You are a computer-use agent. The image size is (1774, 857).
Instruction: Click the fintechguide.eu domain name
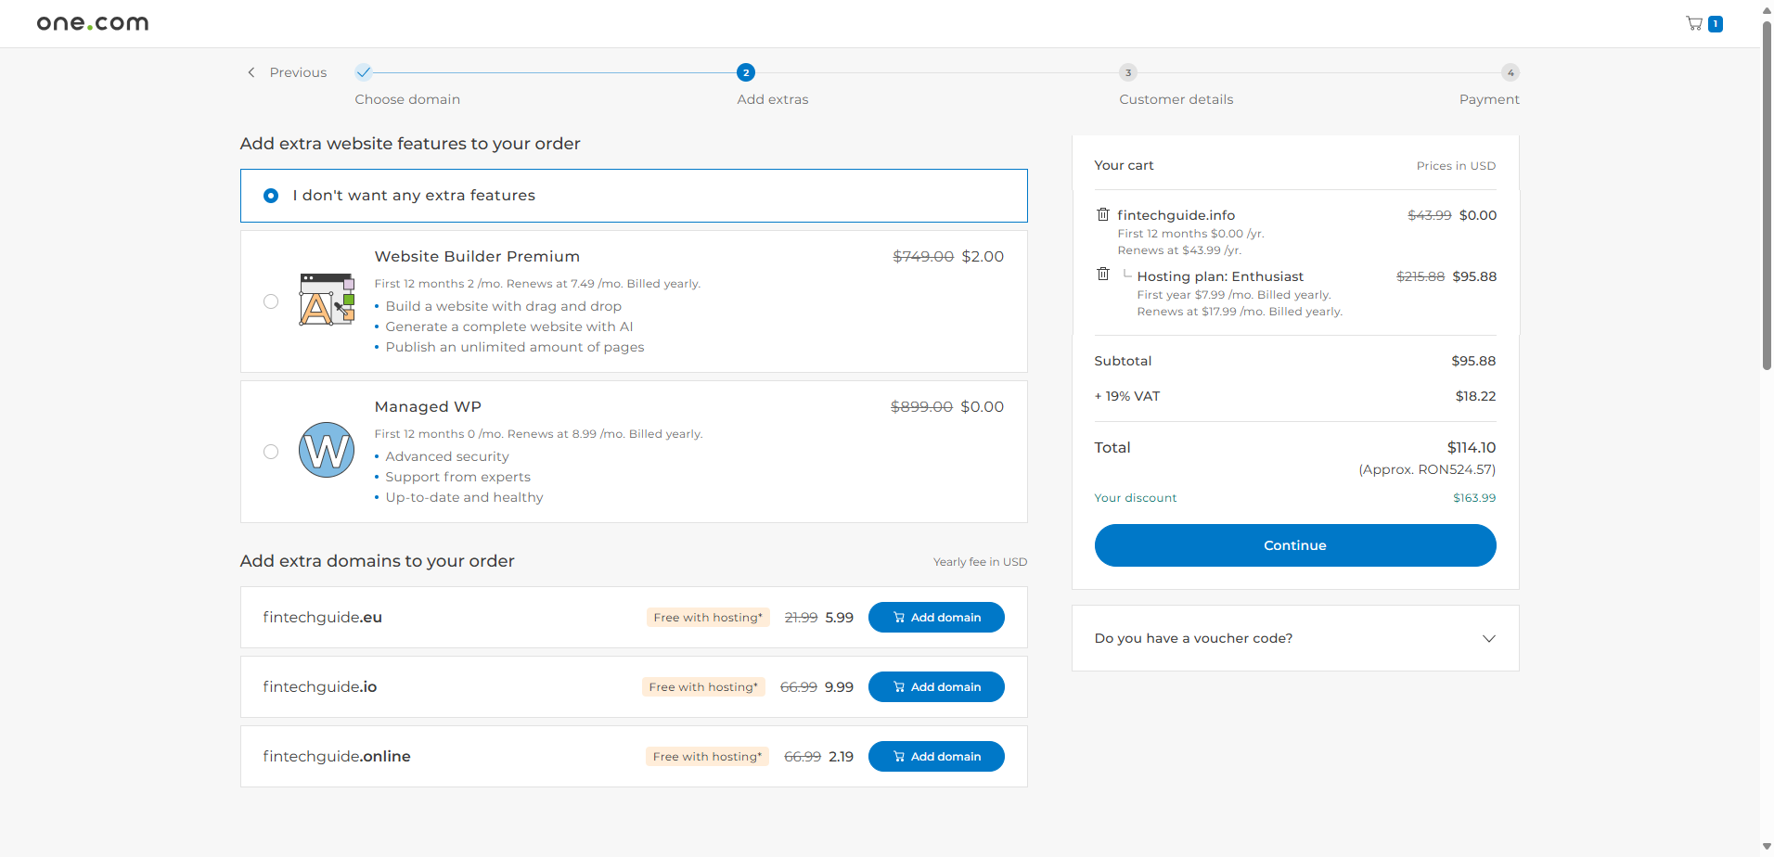322,618
